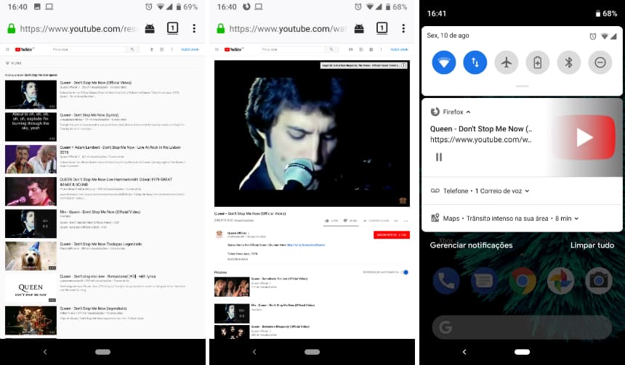Tap the Android icon in middle browser

click(x=359, y=28)
